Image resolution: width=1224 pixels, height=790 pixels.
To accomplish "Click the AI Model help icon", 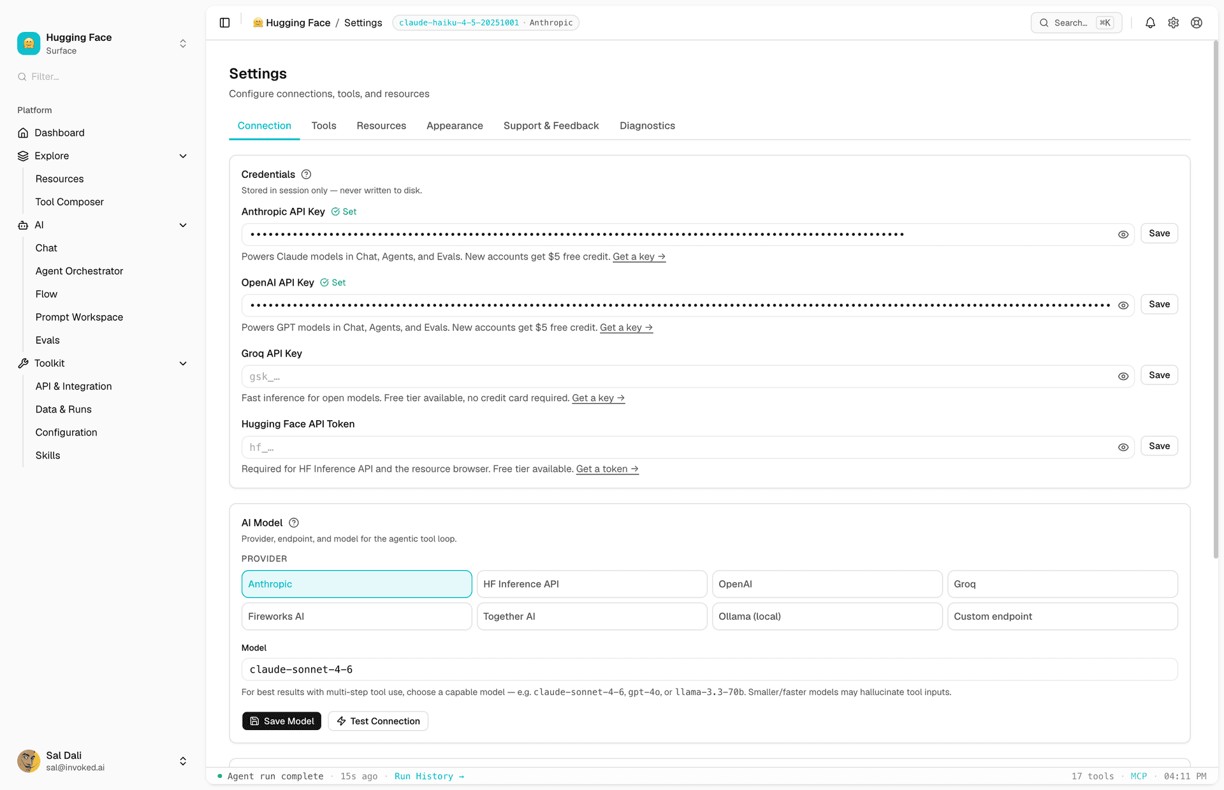I will click(294, 523).
